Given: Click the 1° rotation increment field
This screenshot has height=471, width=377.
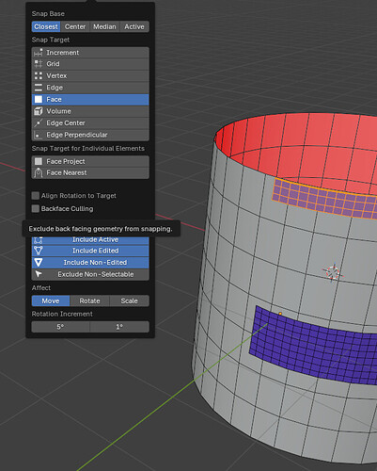Looking at the screenshot, I should point(119,327).
